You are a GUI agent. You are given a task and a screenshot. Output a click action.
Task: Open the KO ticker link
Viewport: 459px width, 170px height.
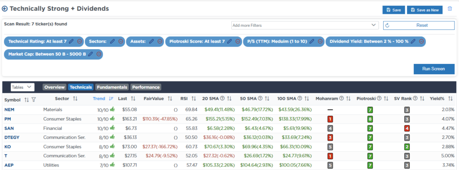coord(7,147)
